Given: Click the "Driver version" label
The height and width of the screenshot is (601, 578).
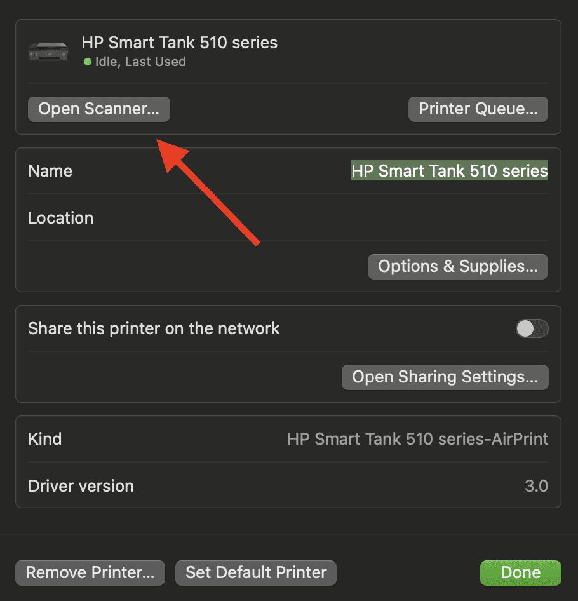Looking at the screenshot, I should [81, 486].
